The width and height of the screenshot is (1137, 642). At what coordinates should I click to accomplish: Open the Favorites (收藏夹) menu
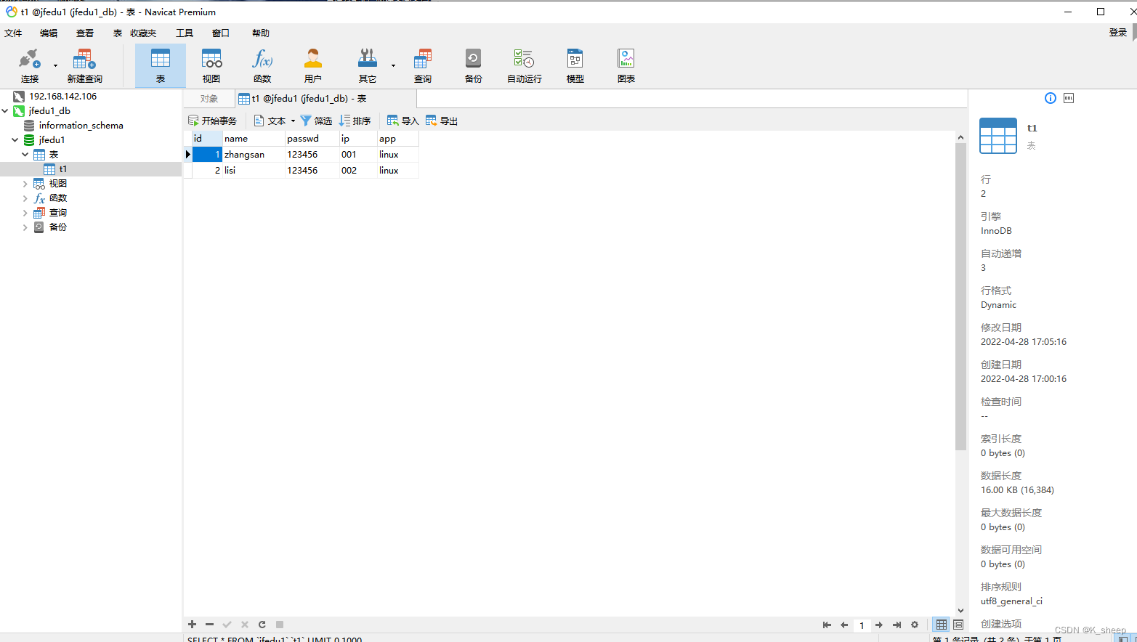(143, 33)
